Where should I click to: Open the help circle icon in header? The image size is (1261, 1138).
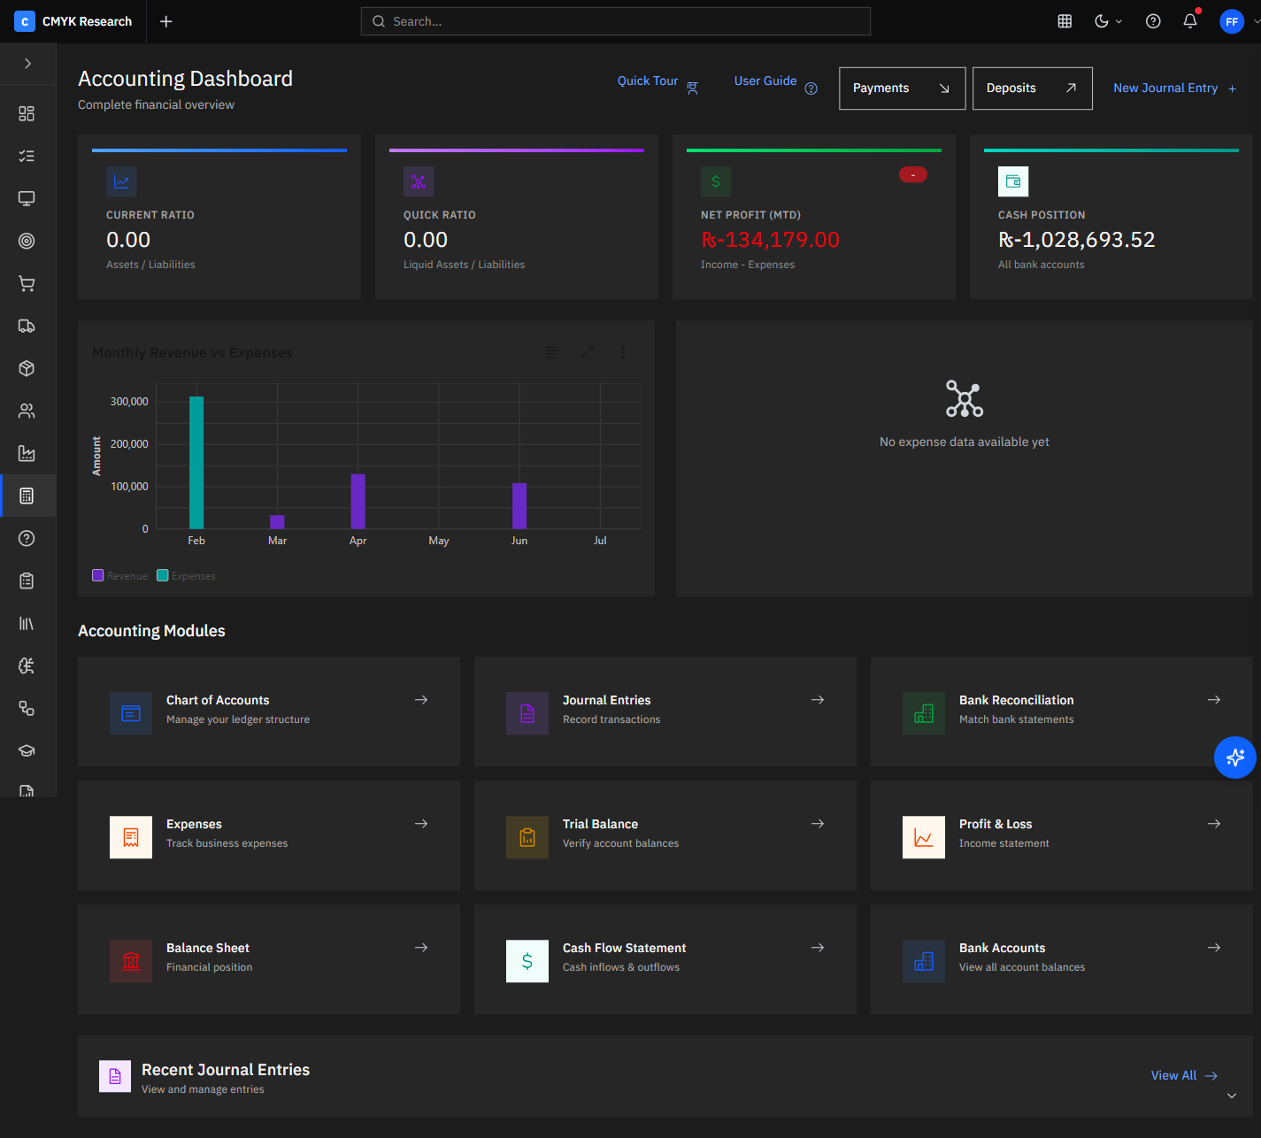pyautogui.click(x=1153, y=21)
